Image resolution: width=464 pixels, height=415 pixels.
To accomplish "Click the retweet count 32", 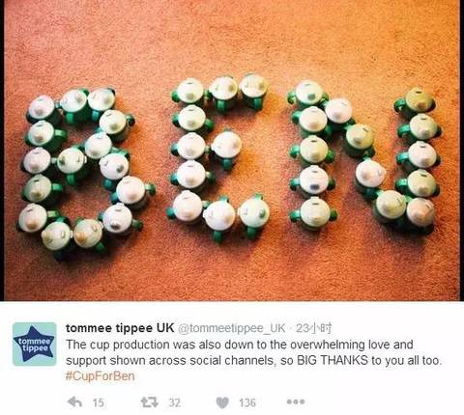I will pyautogui.click(x=175, y=402).
